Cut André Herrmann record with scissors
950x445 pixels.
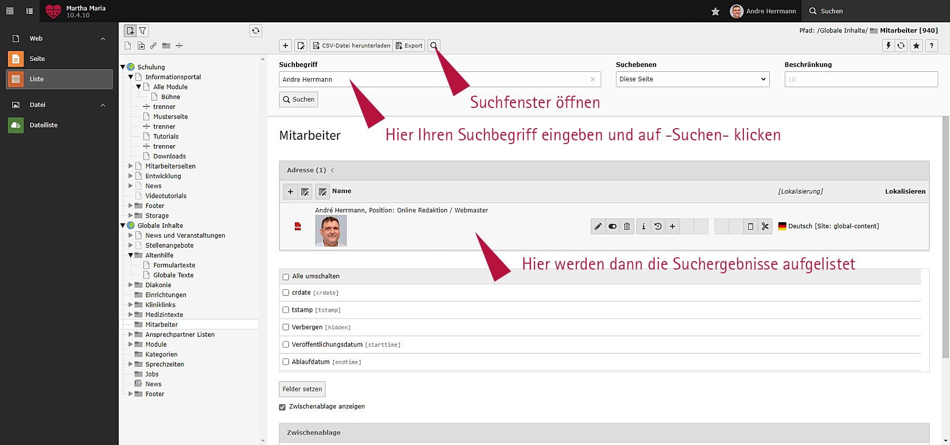tap(765, 226)
